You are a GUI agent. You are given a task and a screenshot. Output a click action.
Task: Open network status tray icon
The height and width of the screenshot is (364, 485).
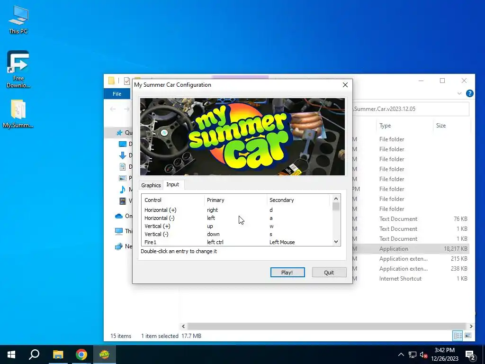(x=413, y=355)
